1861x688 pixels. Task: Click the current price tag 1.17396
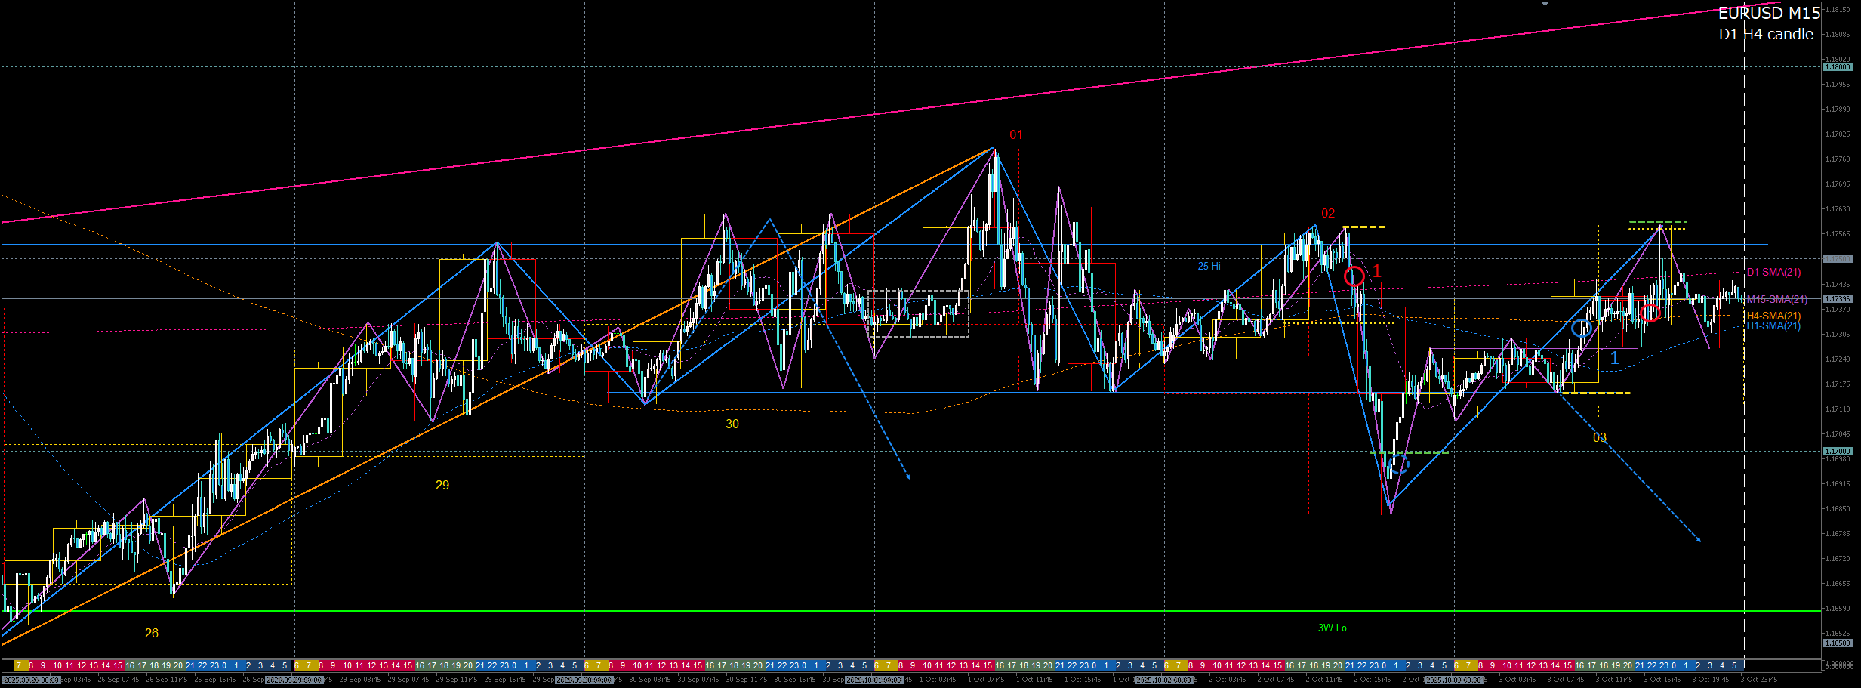(1837, 299)
